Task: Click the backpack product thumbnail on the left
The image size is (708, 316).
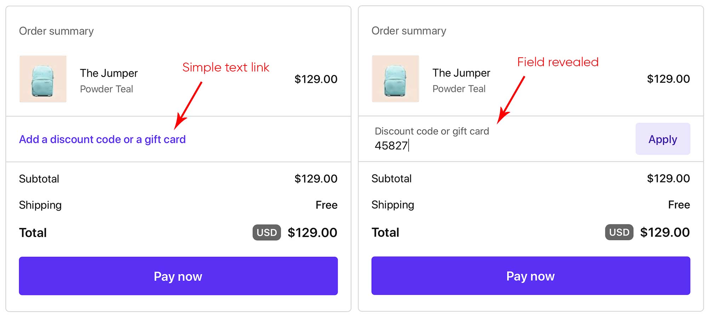Action: pyautogui.click(x=42, y=79)
